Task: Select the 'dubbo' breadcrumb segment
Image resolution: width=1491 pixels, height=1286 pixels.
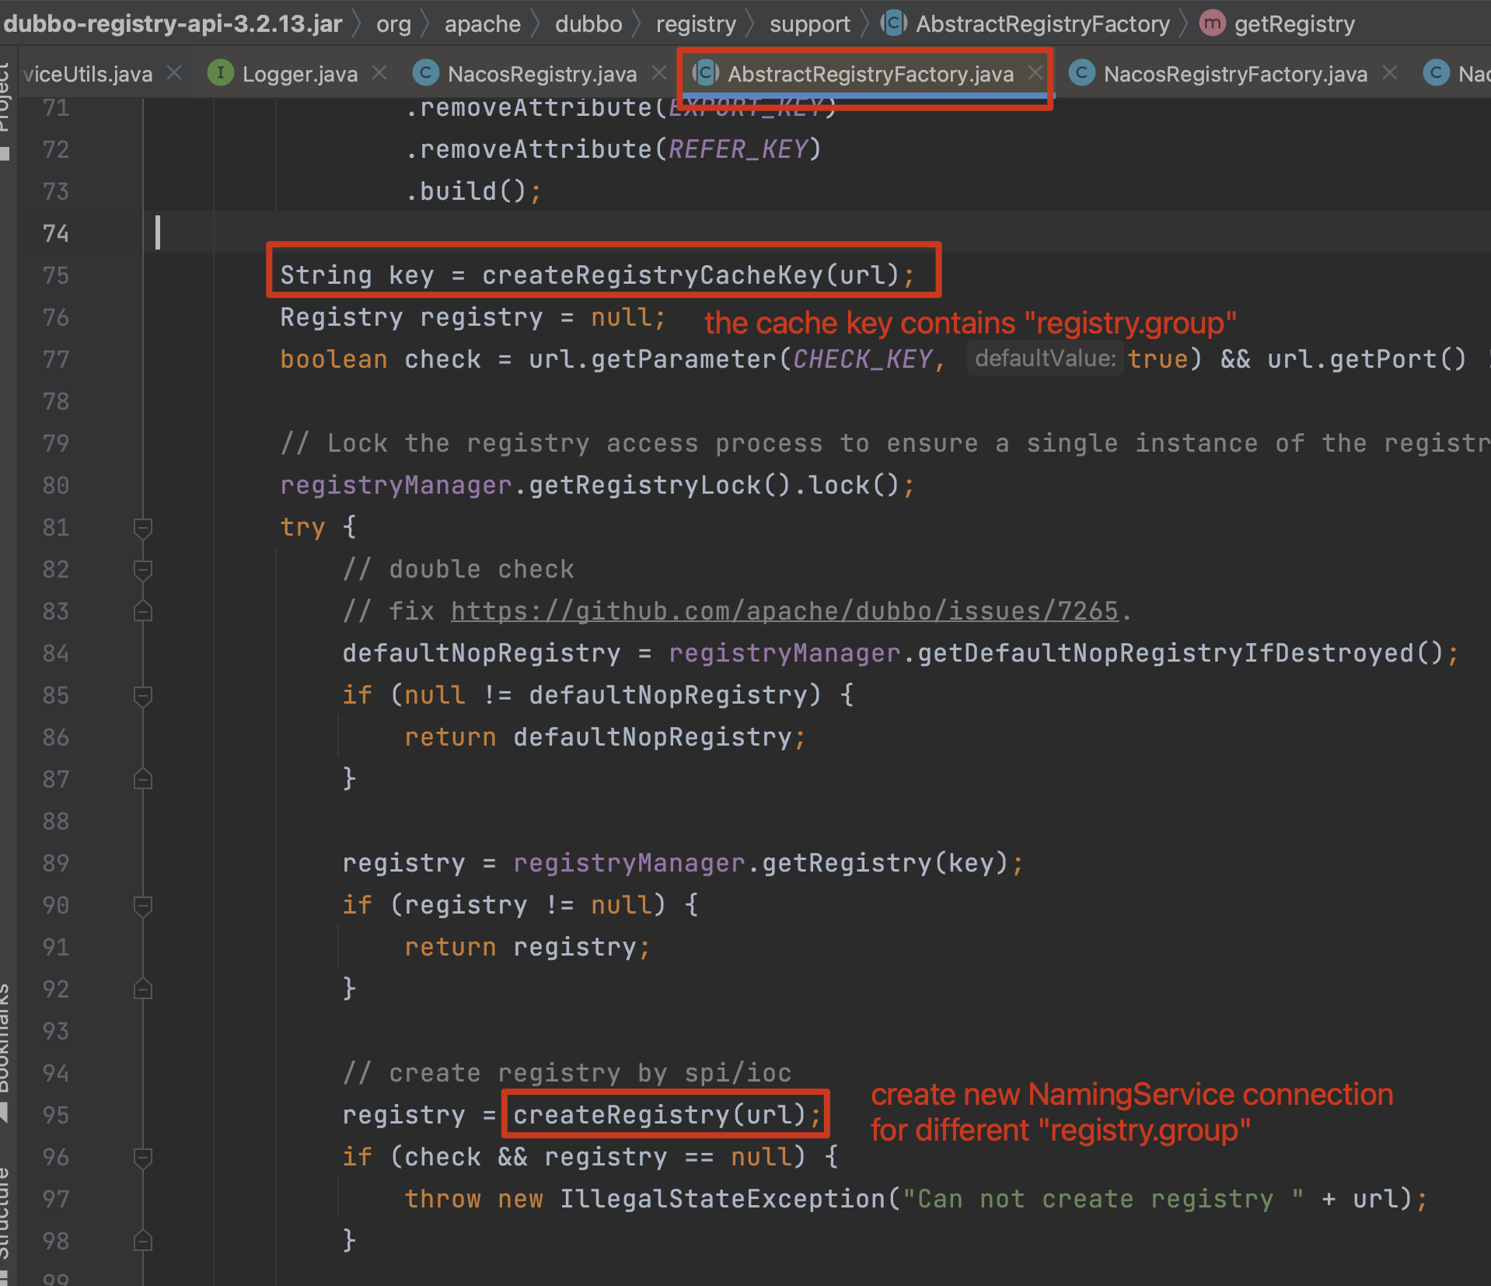Action: pos(588,24)
